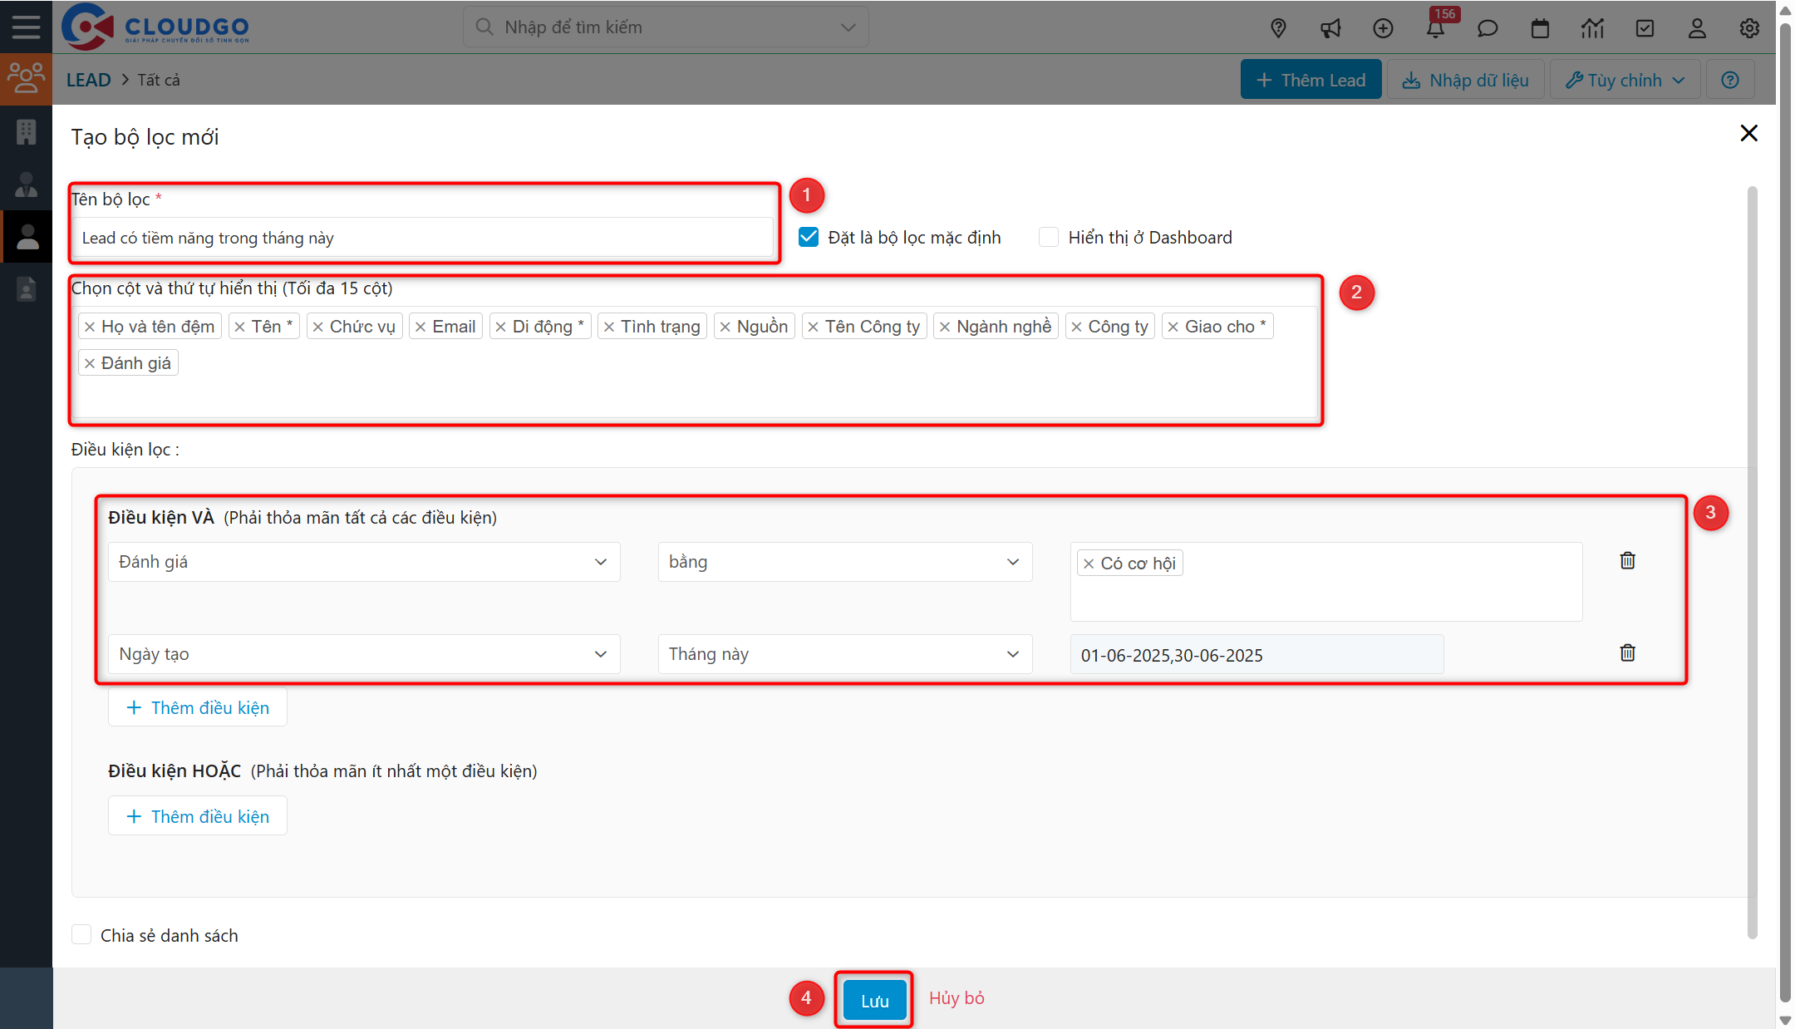Click the hamburger menu icon

26,27
